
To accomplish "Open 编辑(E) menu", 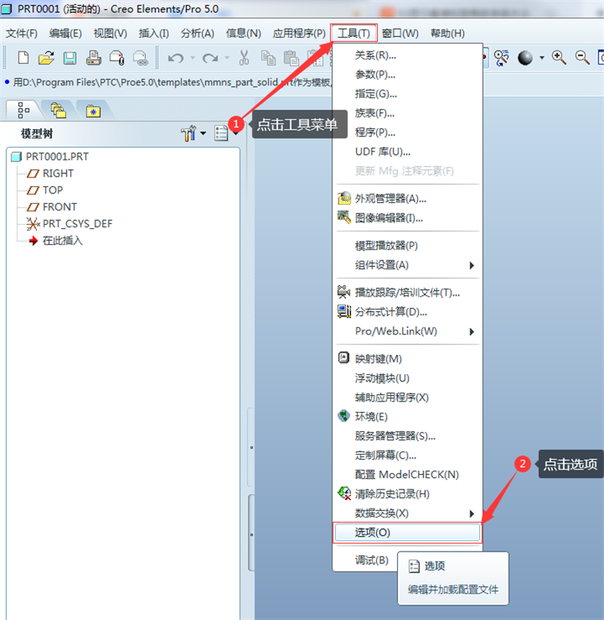I will tap(65, 34).
